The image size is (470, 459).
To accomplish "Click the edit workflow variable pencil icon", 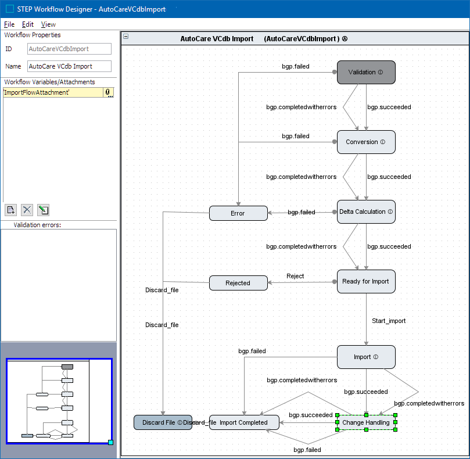I will click(x=43, y=210).
